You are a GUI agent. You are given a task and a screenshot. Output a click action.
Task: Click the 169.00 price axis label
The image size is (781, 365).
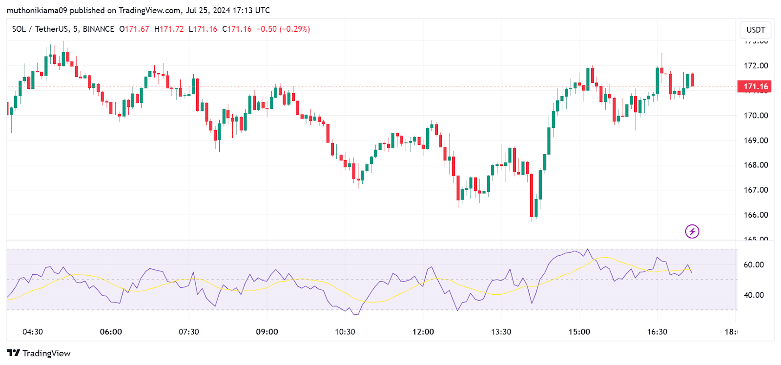(x=756, y=141)
